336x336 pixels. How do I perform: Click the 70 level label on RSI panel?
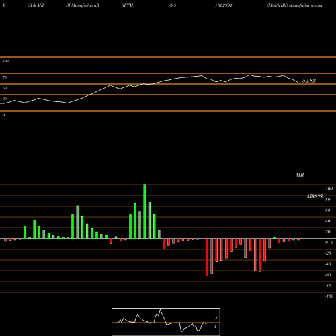5,77
